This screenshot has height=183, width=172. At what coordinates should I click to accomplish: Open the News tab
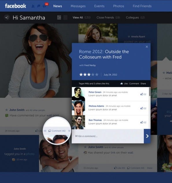[58, 6]
